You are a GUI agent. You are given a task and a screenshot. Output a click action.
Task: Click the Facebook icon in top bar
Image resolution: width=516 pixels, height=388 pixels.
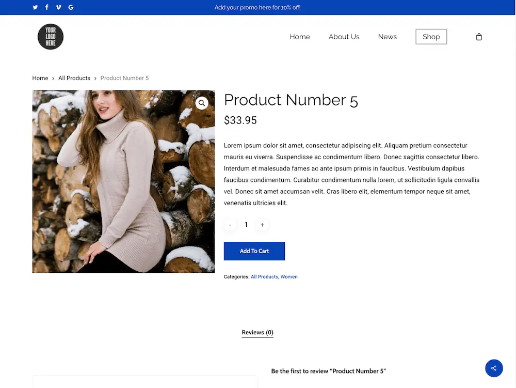coord(47,7)
